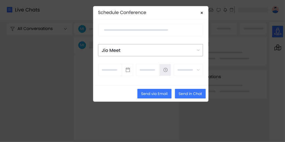Screen dimensions: 285x142
Task: Click the header calendar icon
Action: point(232,10)
